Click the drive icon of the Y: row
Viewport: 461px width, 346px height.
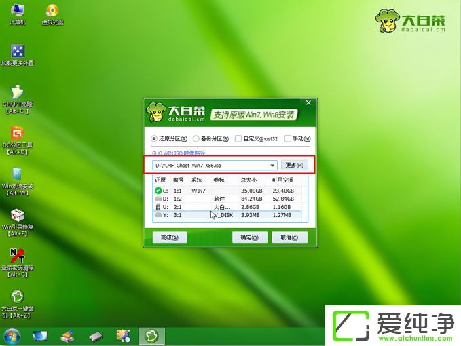coord(158,215)
